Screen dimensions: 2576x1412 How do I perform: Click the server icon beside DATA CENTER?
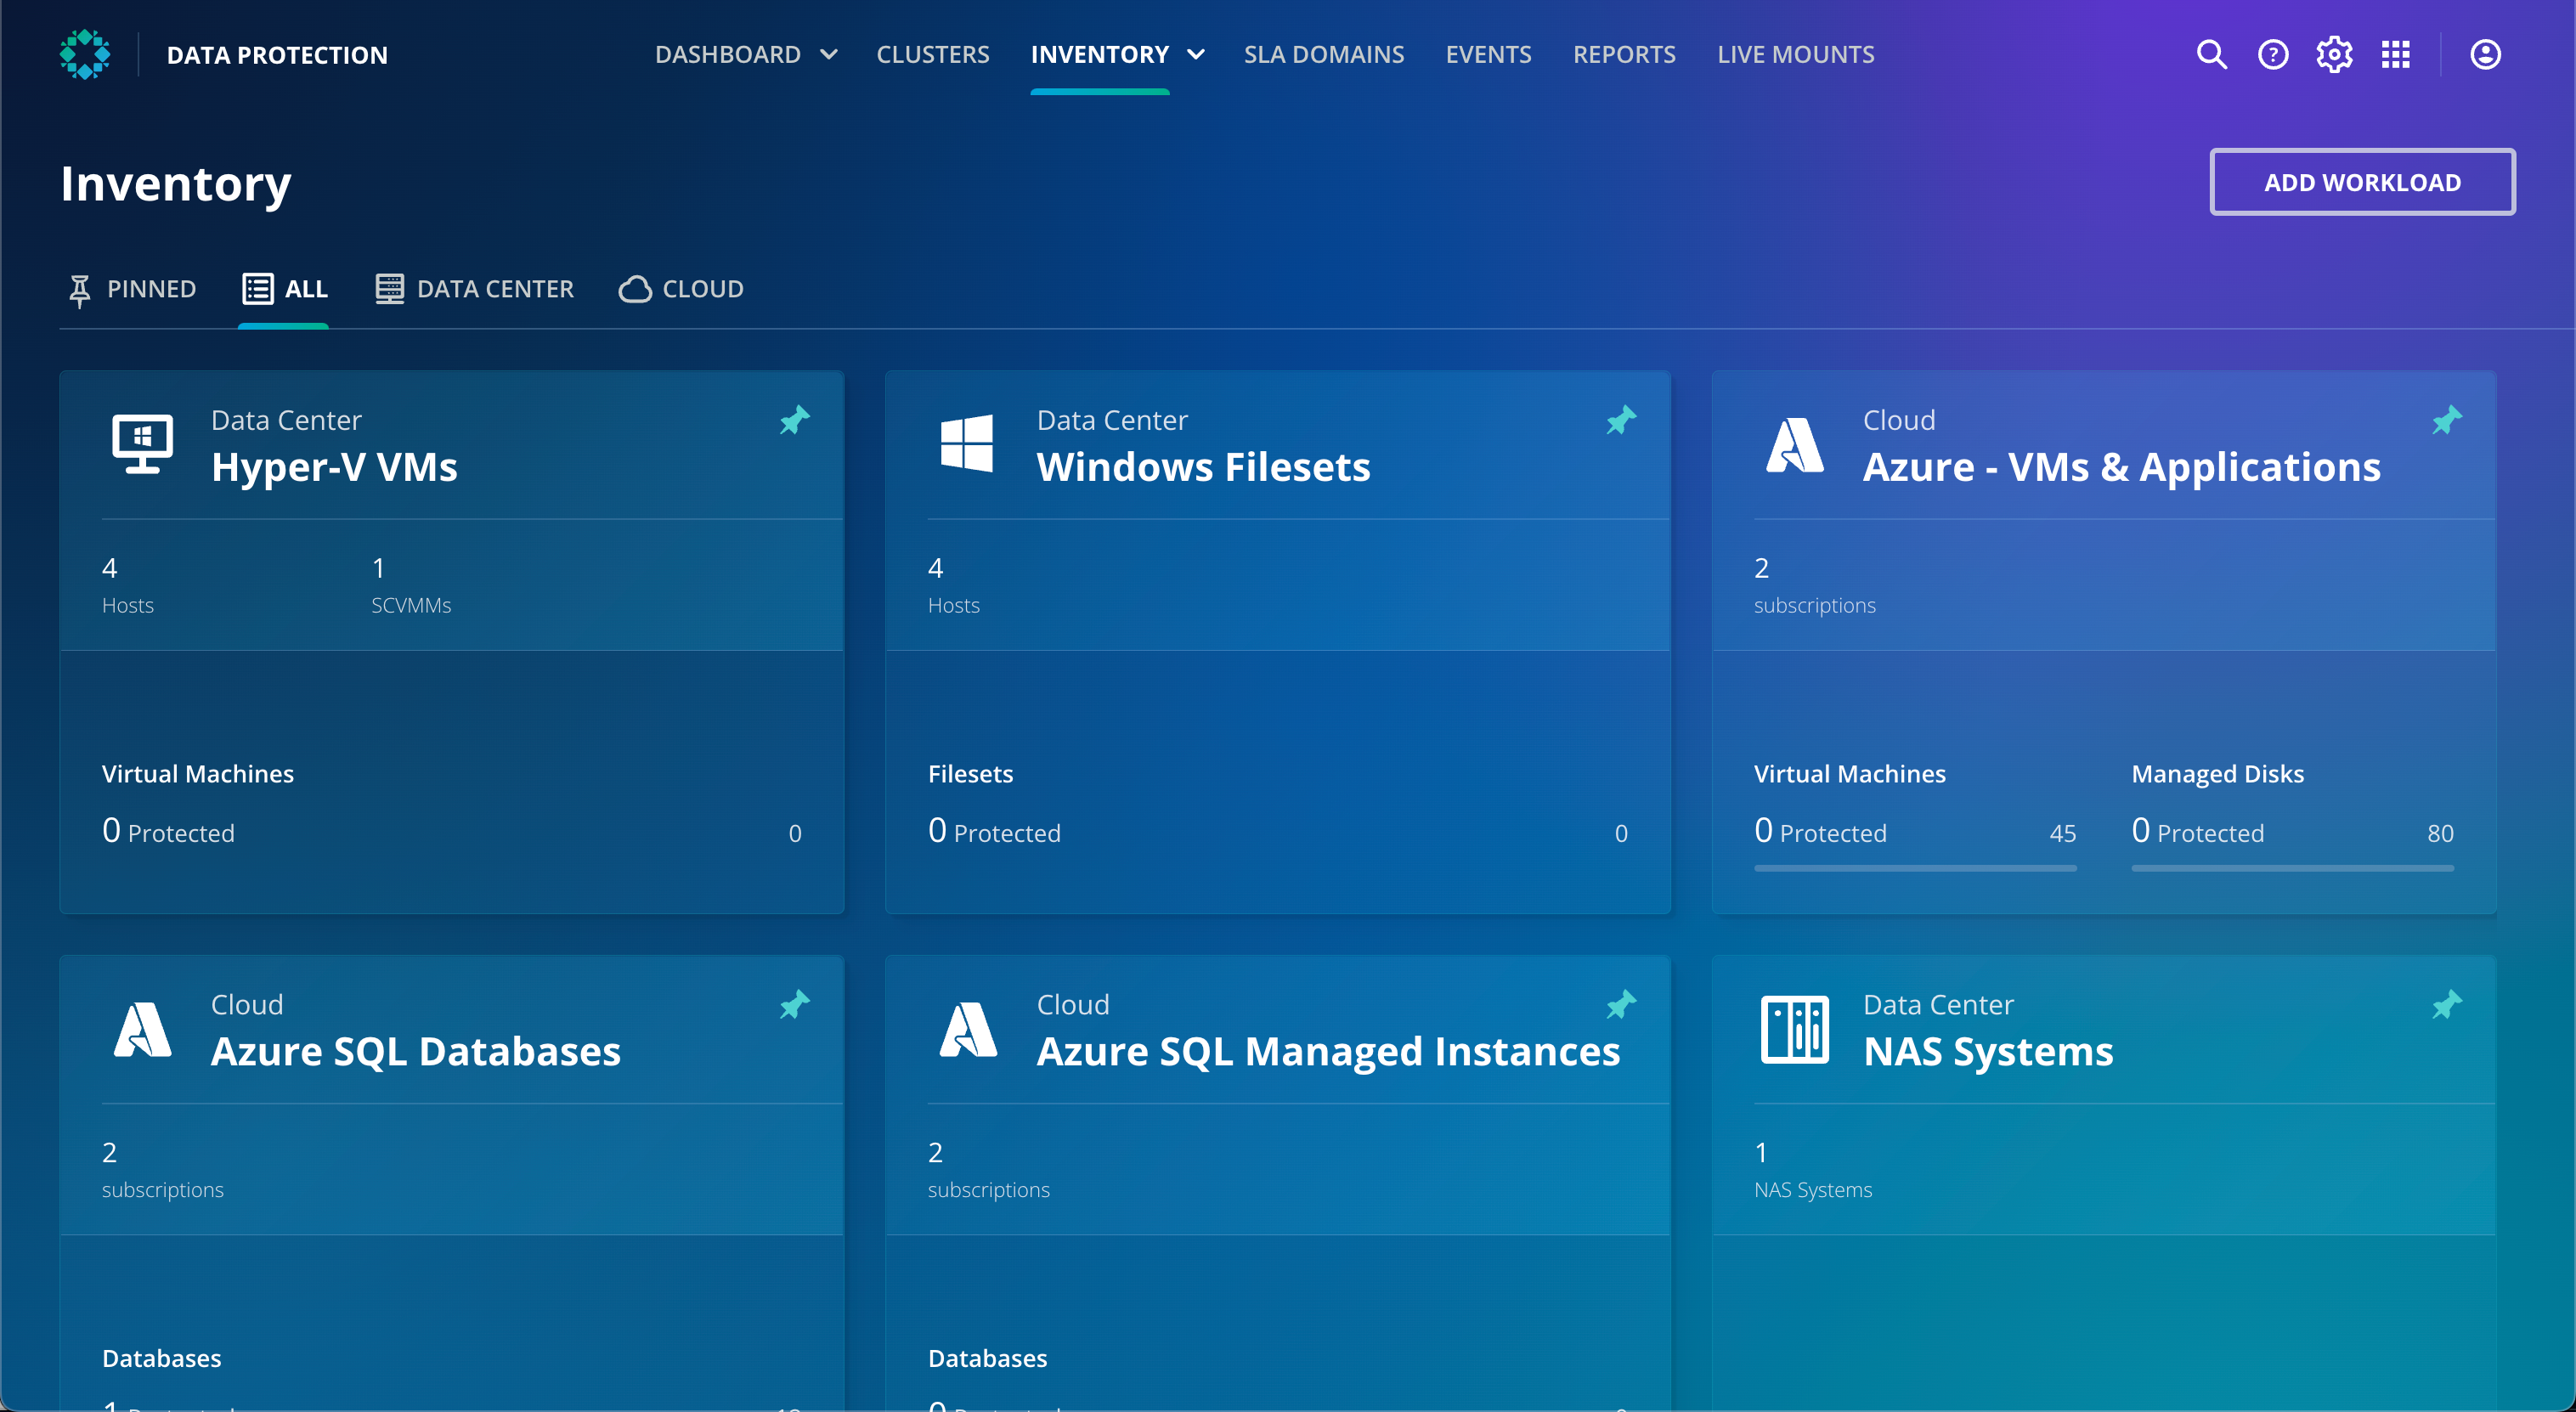pyautogui.click(x=389, y=289)
